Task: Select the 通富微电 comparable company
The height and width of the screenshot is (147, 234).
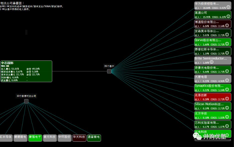Action: [x=94, y=138]
